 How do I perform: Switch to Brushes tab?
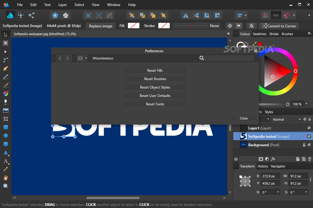pos(287,34)
